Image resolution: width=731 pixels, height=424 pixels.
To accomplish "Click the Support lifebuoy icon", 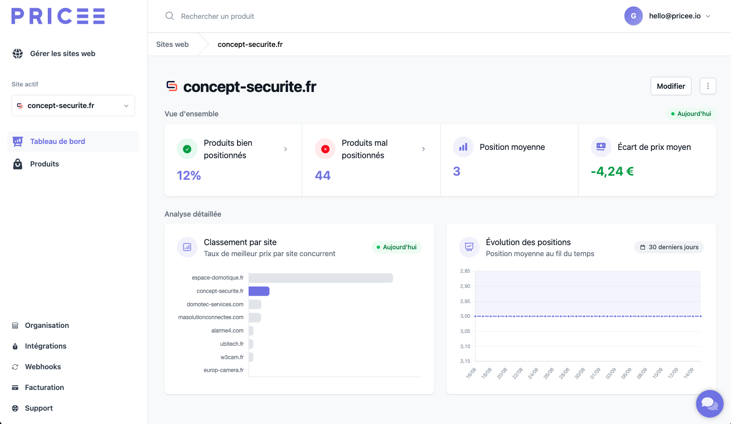I will (x=15, y=408).
